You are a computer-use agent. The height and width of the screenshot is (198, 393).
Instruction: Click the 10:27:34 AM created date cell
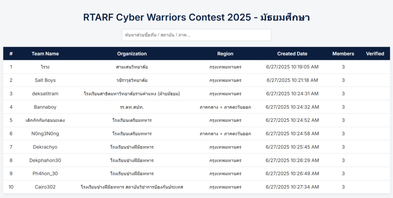tap(292, 187)
